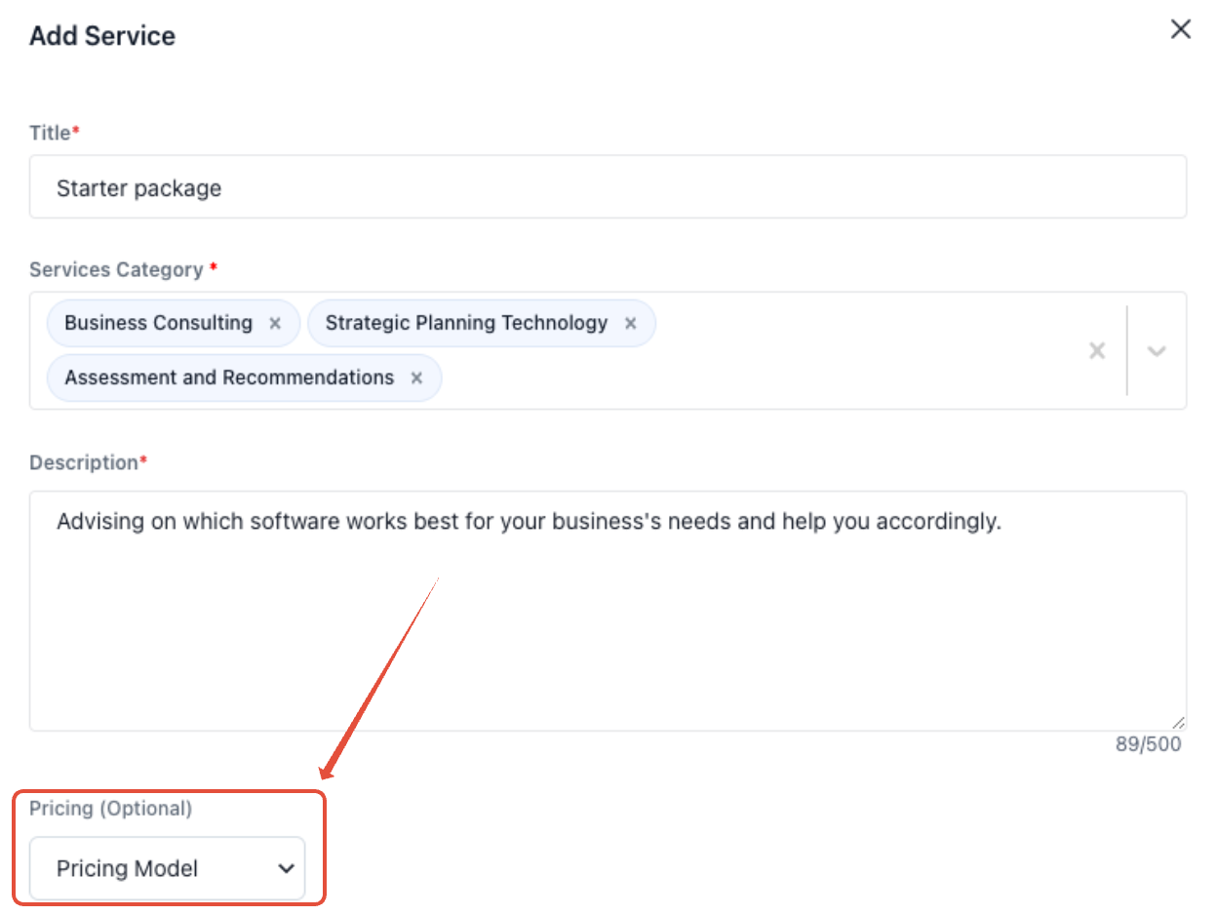The image size is (1218, 915).
Task: Remove the Business Consulting category tag
Action: click(x=275, y=324)
